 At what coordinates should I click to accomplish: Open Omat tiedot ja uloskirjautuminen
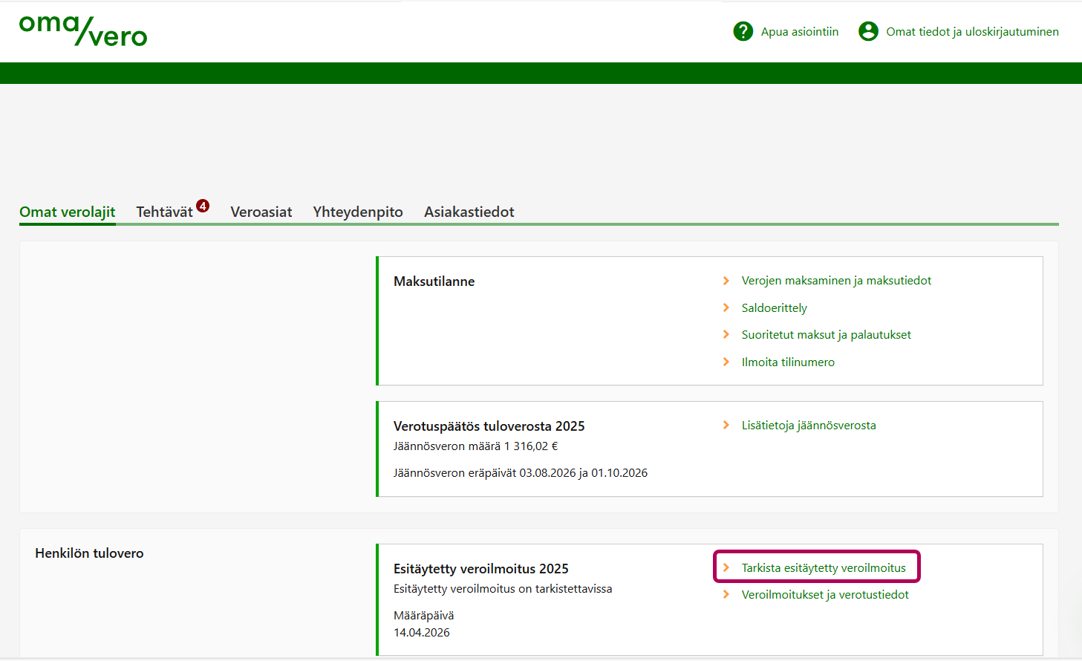tap(972, 32)
